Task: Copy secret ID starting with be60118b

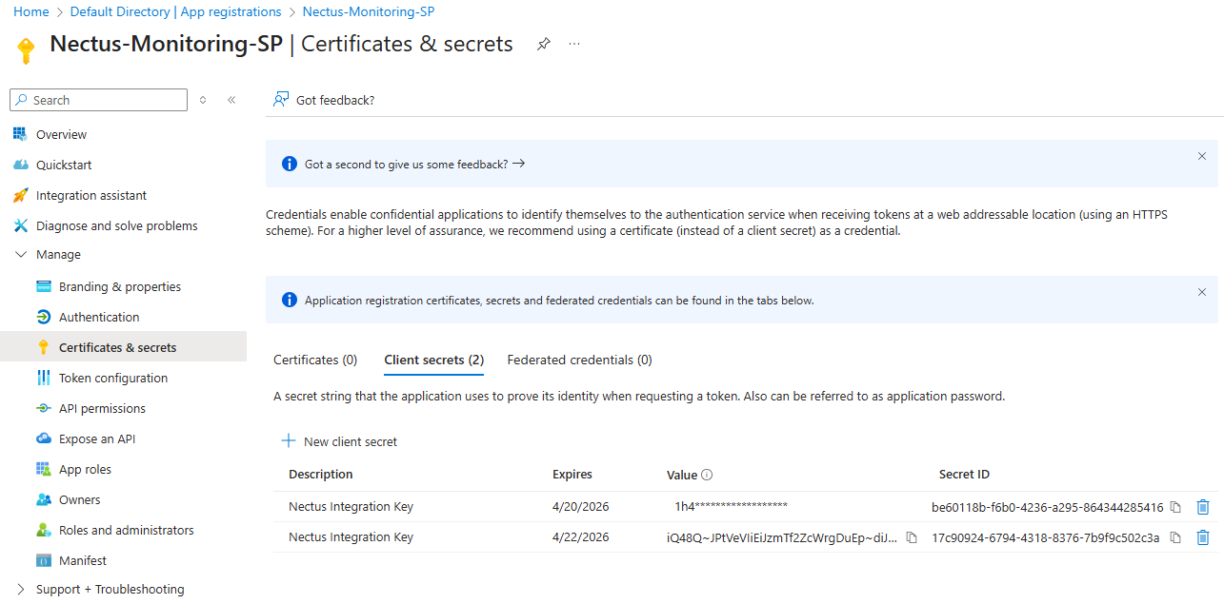Action: coord(1175,507)
